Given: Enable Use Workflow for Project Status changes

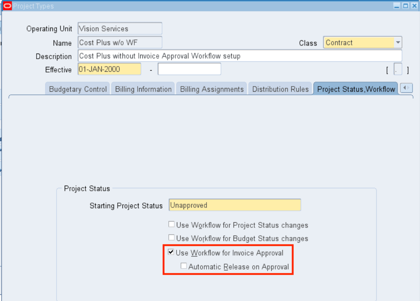Looking at the screenshot, I should click(171, 224).
